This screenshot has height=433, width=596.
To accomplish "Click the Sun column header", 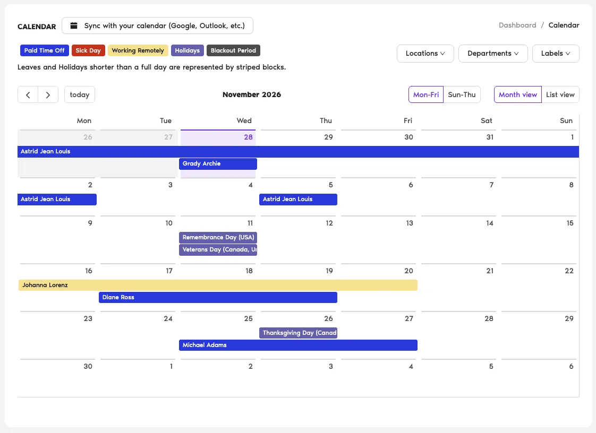I will (x=566, y=121).
